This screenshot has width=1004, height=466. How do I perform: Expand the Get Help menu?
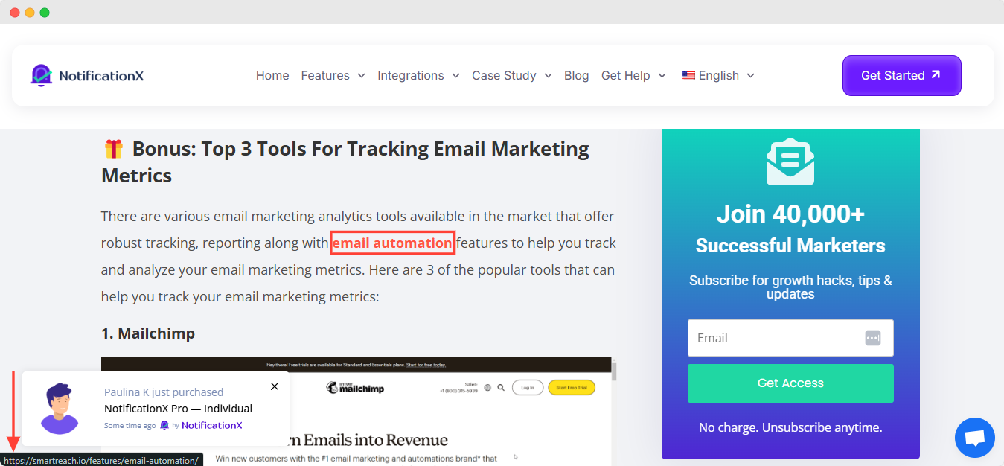633,76
